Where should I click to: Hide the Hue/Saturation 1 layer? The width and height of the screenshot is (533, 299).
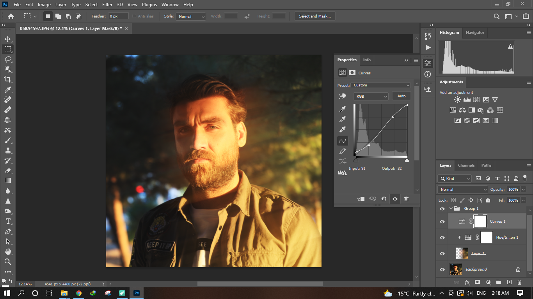pyautogui.click(x=442, y=237)
